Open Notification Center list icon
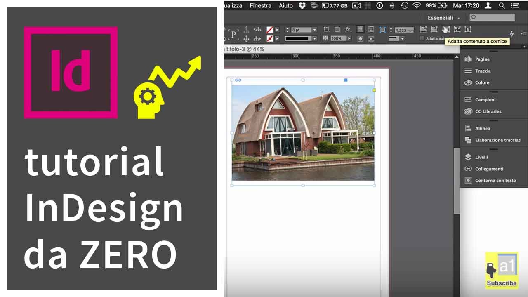Viewport: 528px width, 297px height. [x=515, y=5]
